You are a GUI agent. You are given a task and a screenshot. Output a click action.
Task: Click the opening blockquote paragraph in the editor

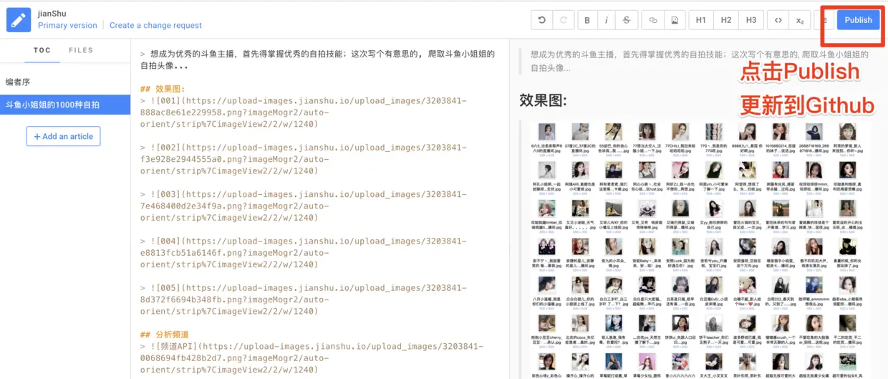tap(319, 59)
